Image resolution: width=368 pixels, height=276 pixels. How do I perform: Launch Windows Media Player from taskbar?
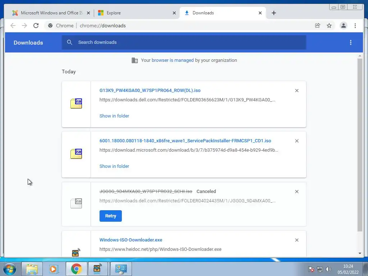tap(54, 269)
